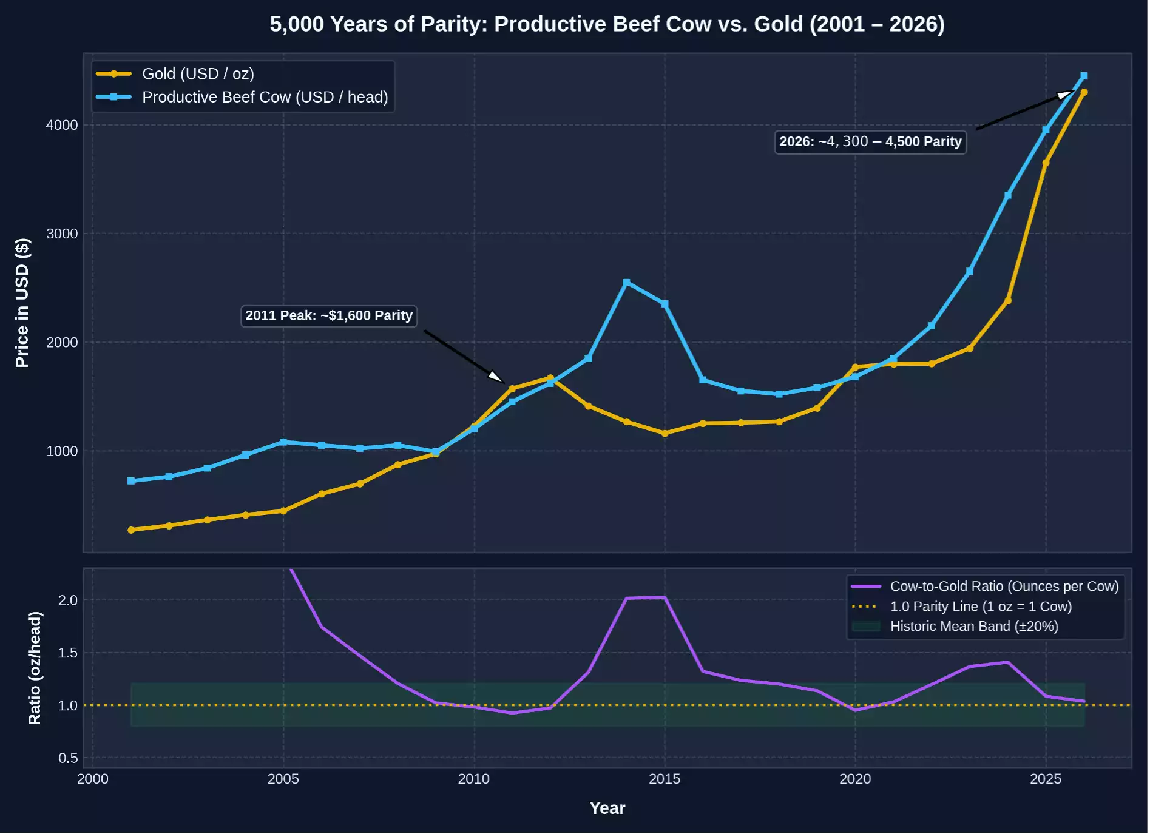Click the 3000 tick label on price axis
The image size is (1150, 834).
(x=62, y=234)
